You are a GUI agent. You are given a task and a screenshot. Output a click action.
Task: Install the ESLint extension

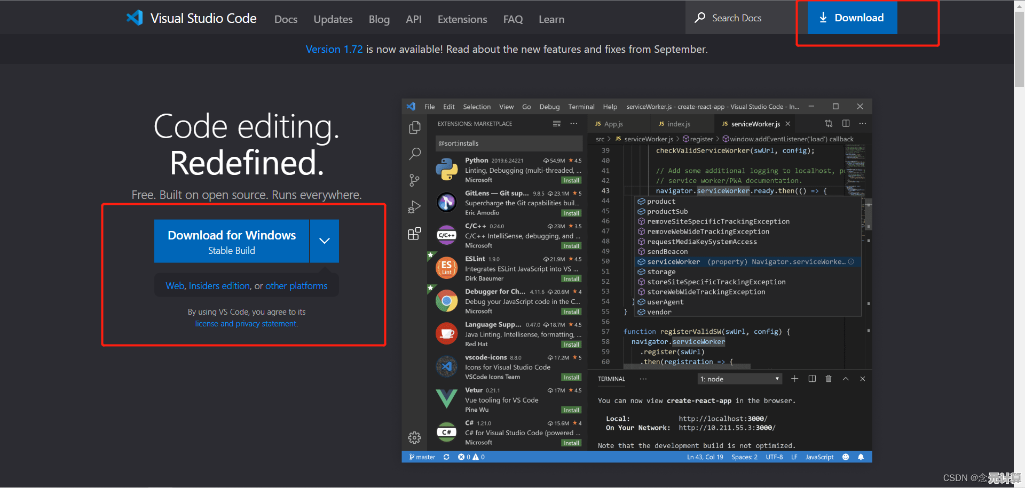tap(571, 279)
